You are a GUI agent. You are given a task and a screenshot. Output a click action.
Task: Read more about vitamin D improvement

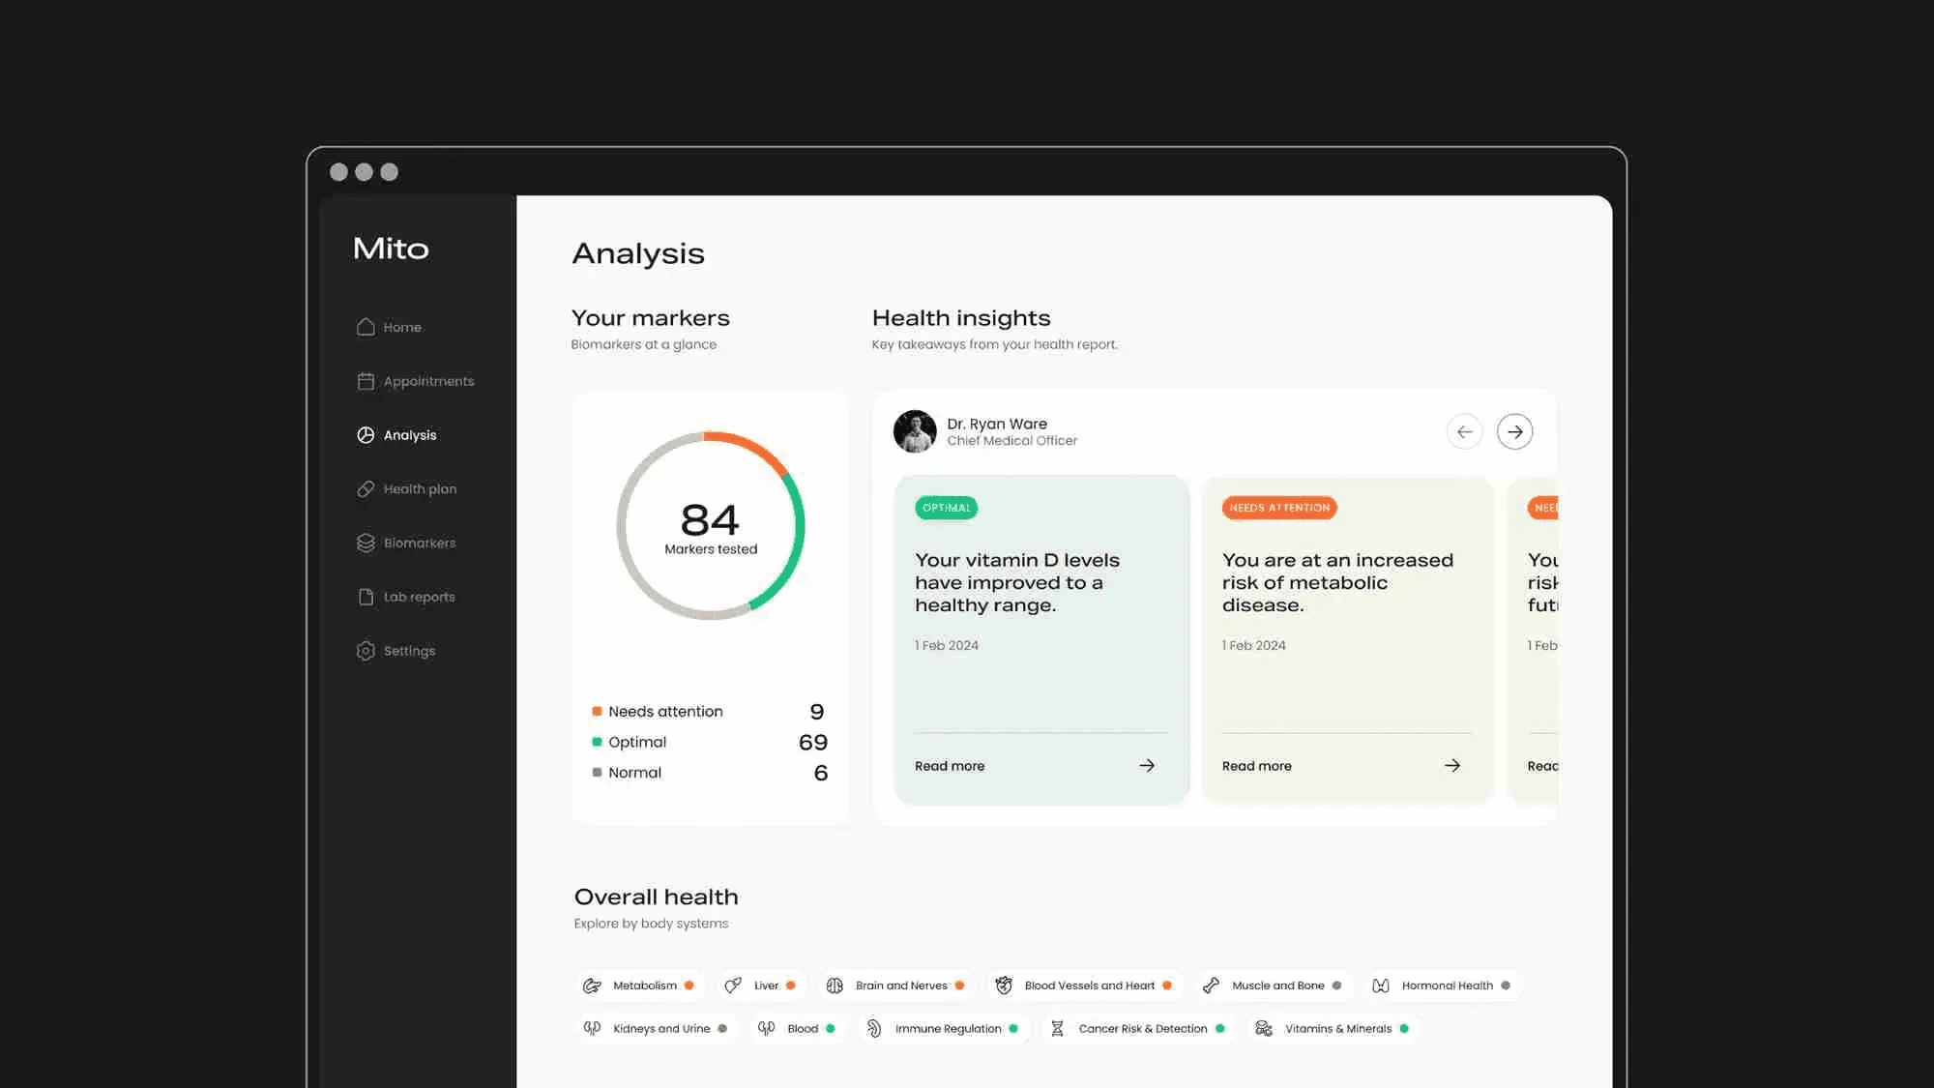(x=950, y=765)
